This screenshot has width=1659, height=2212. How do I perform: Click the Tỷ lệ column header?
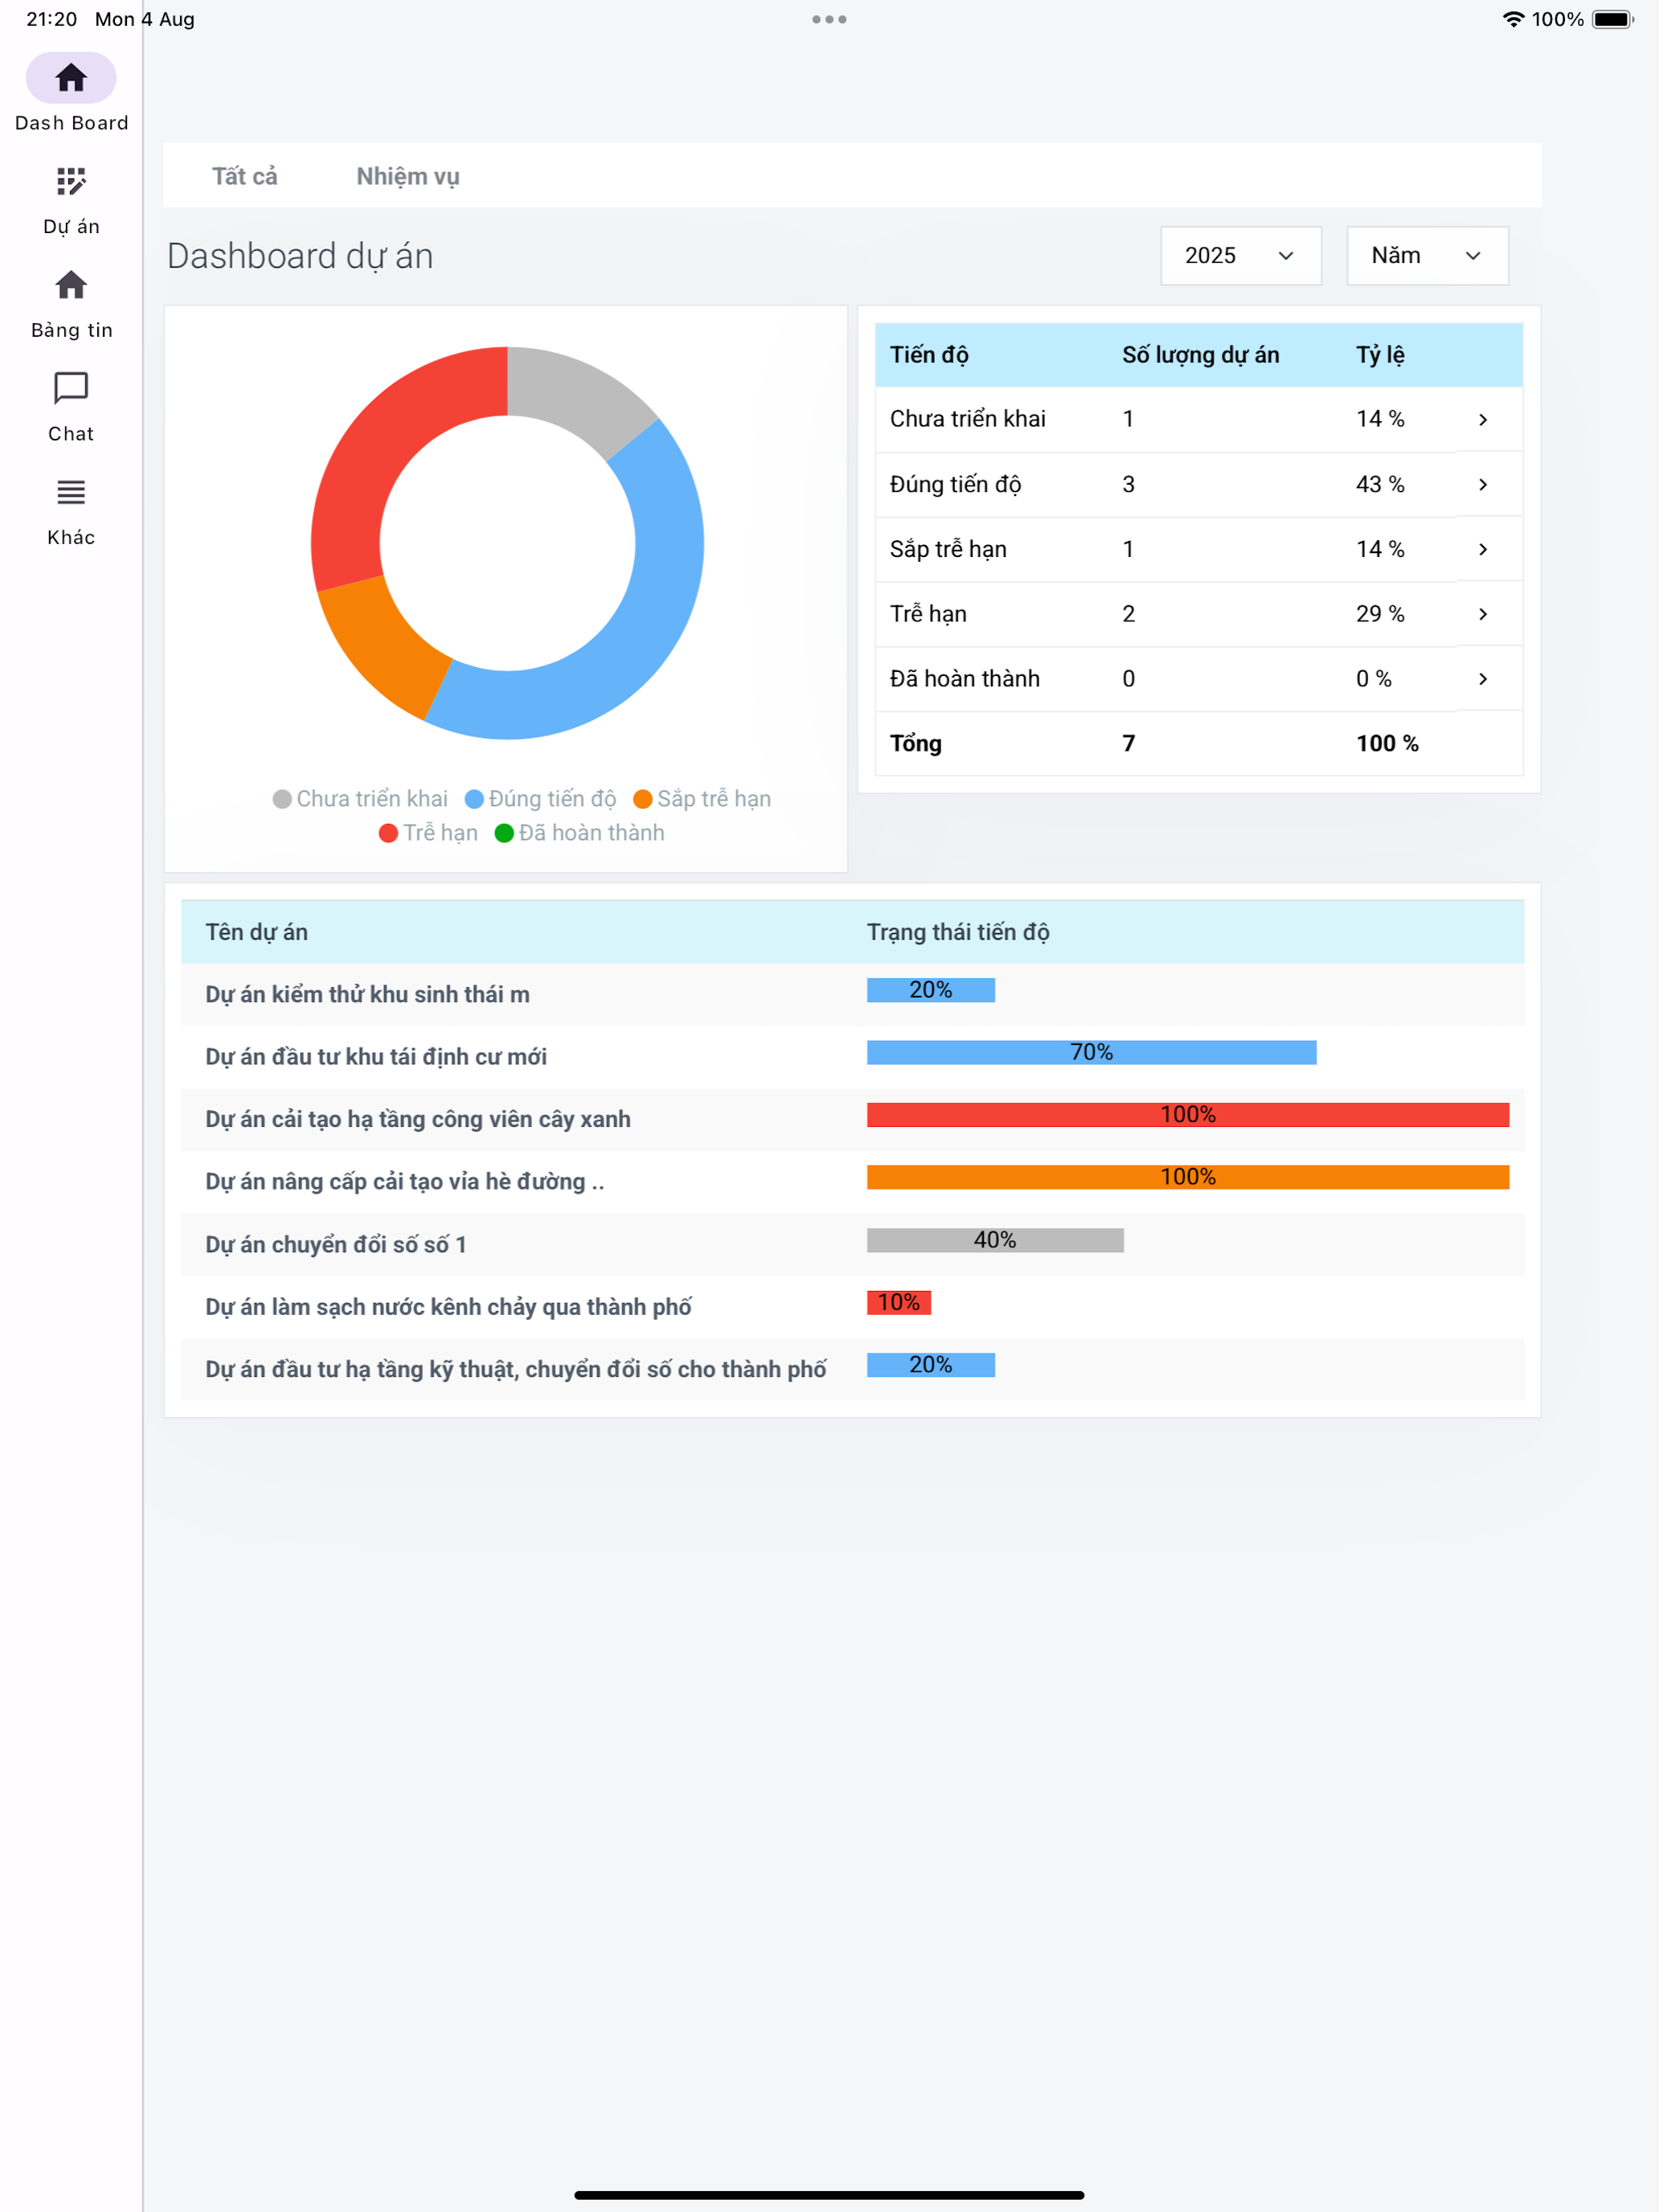pos(1380,355)
